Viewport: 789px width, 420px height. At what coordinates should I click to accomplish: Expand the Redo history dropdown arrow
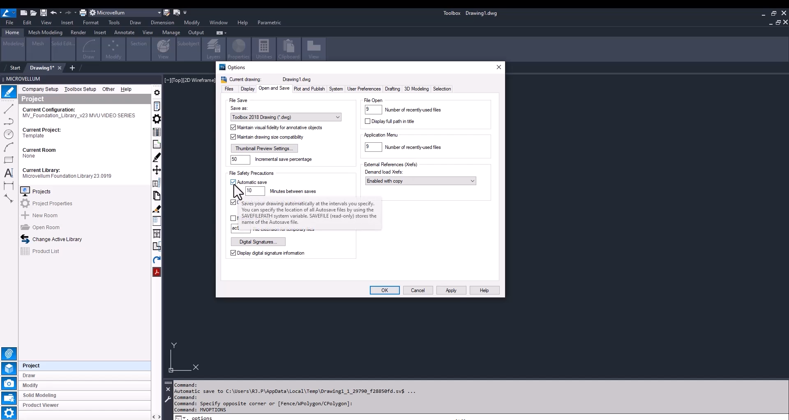click(x=75, y=13)
